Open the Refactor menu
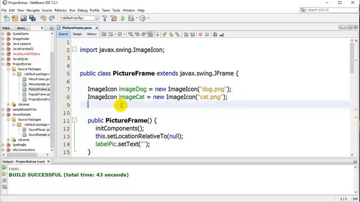Screen dimensions: 360x202 (61, 10)
